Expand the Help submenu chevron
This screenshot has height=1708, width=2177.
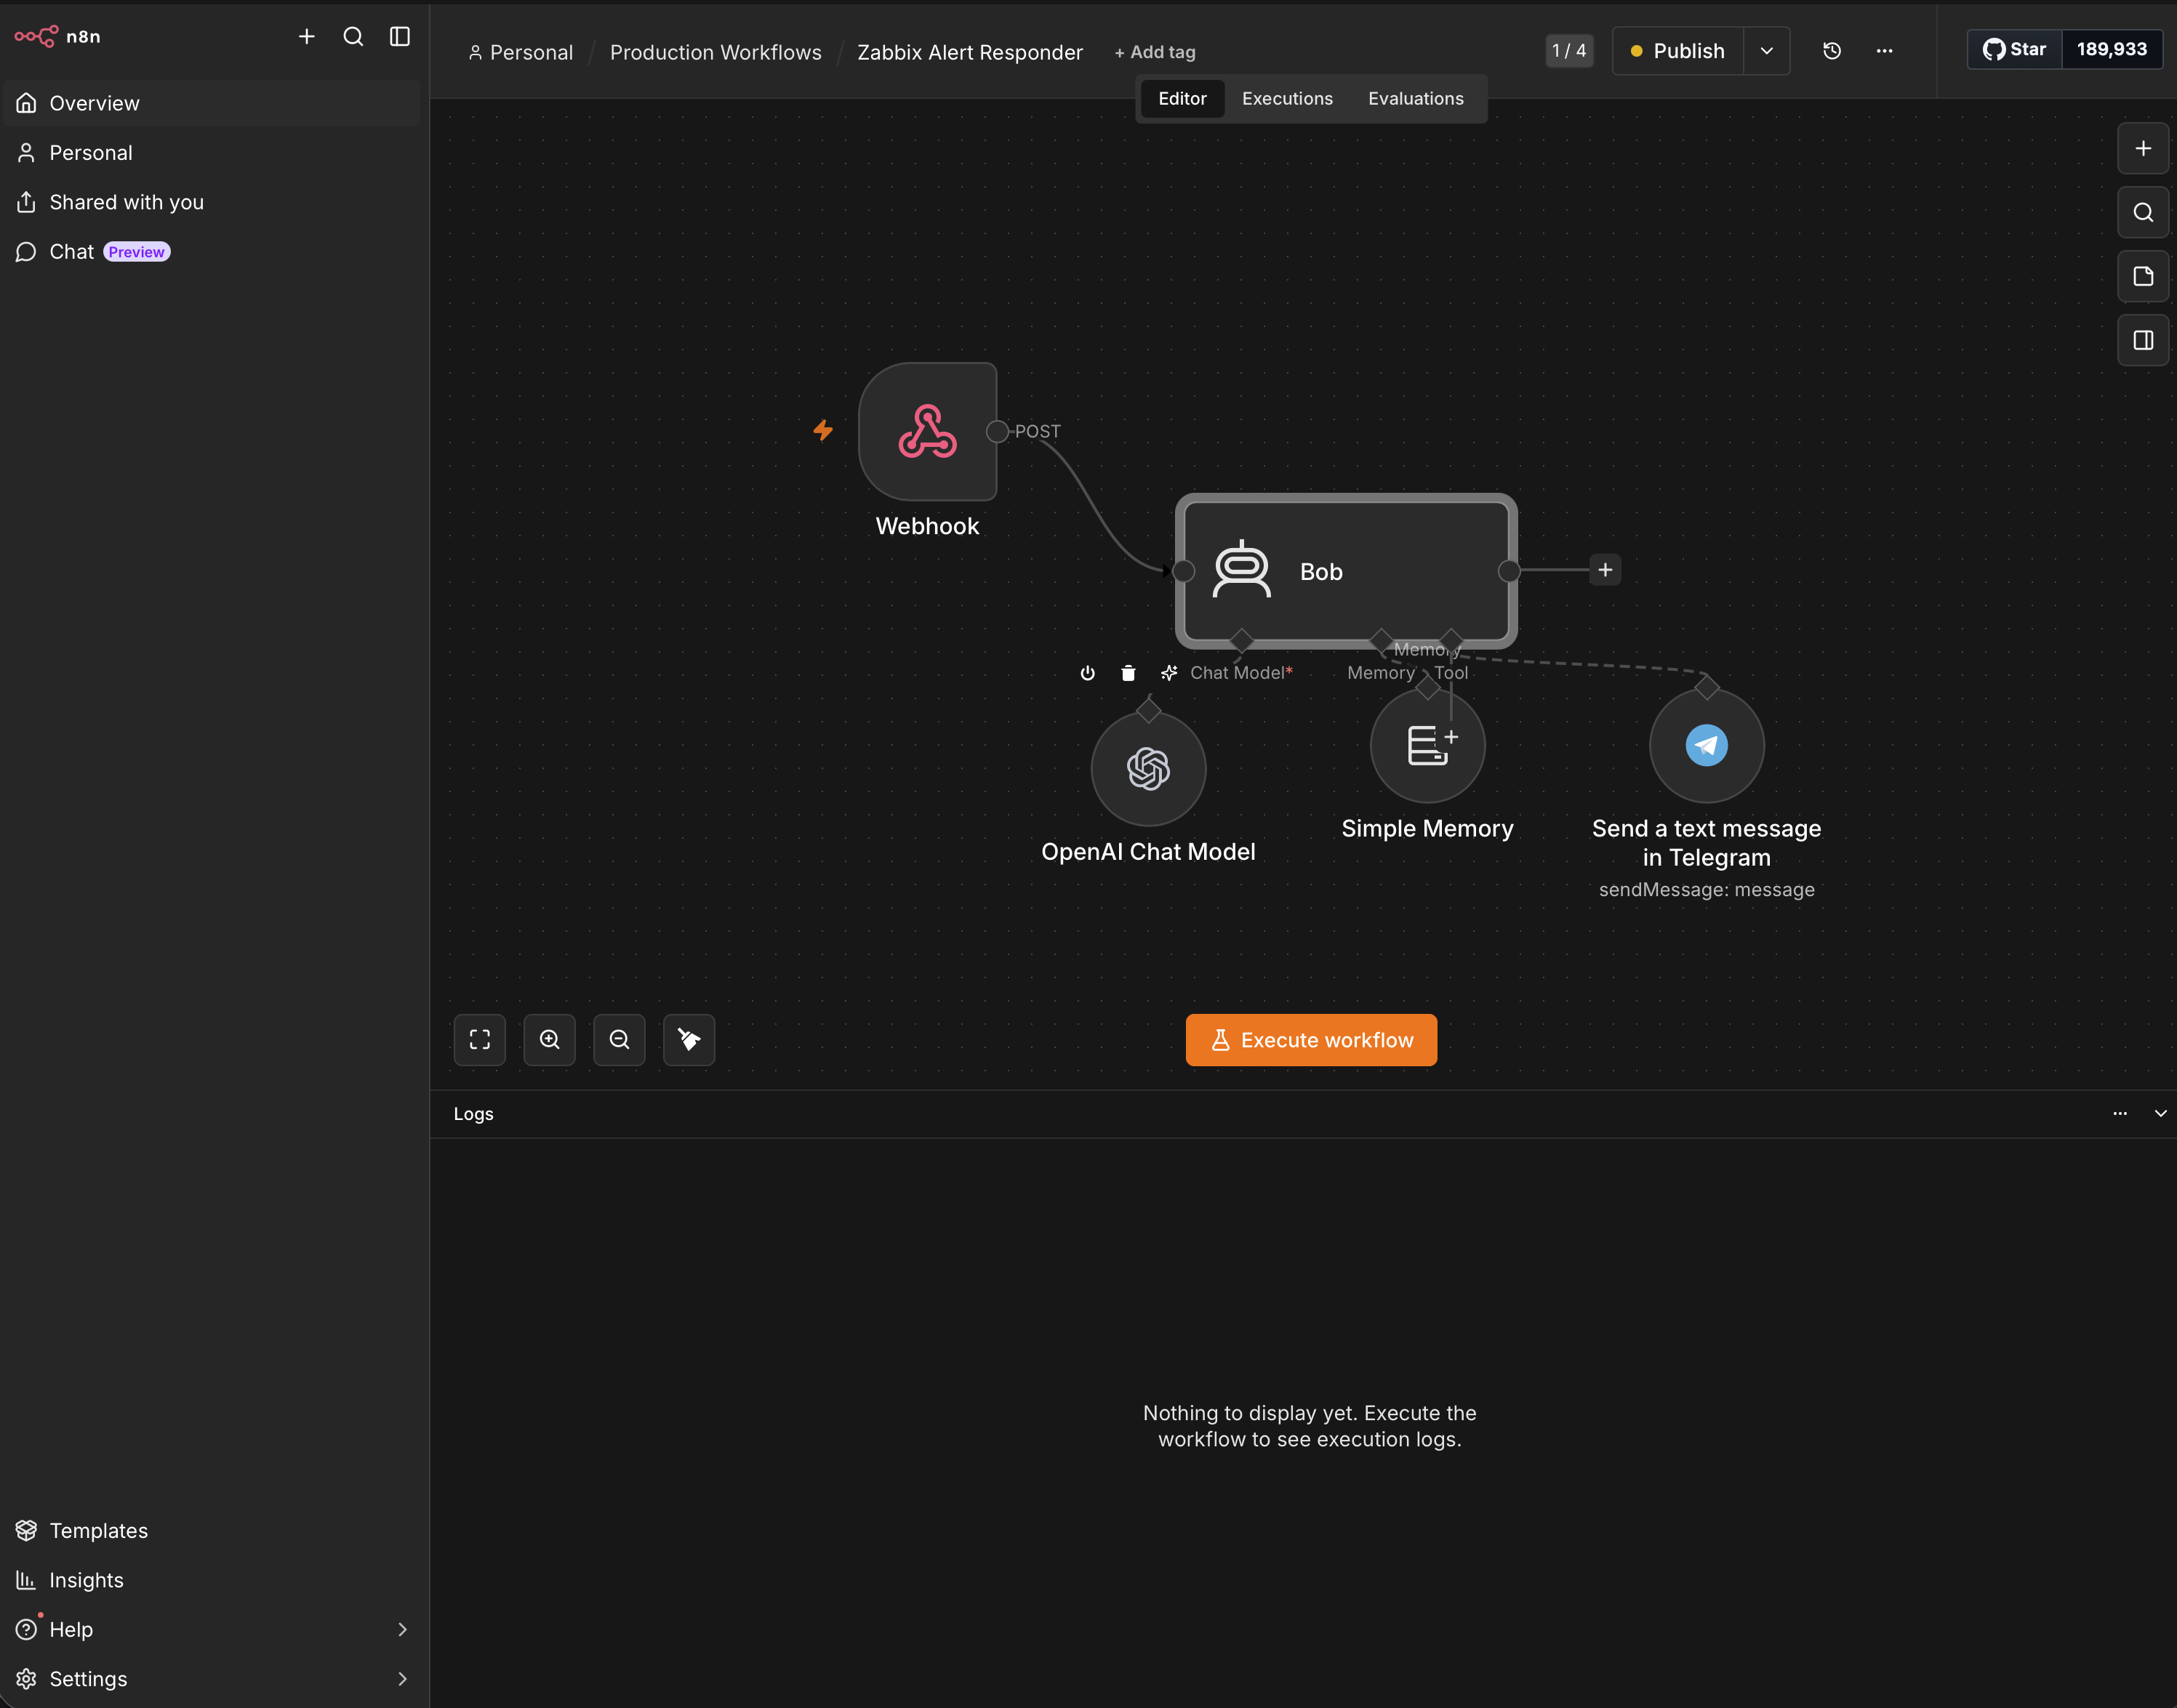tap(402, 1630)
